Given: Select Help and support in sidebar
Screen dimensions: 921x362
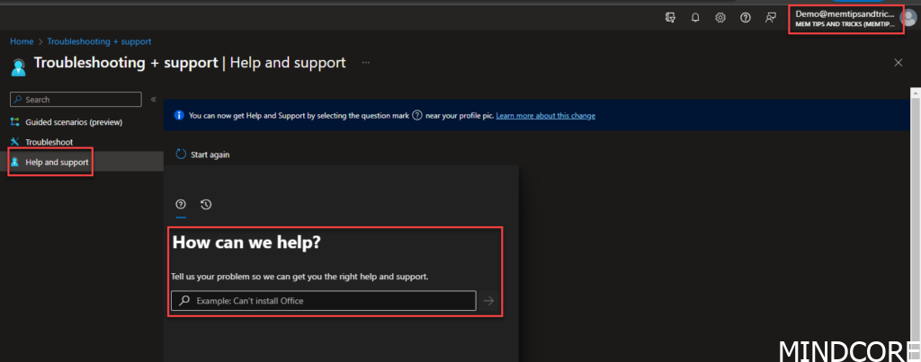Looking at the screenshot, I should (57, 162).
